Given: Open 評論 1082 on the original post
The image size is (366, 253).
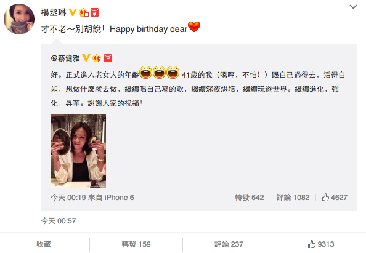Looking at the screenshot, I should click(x=293, y=198).
